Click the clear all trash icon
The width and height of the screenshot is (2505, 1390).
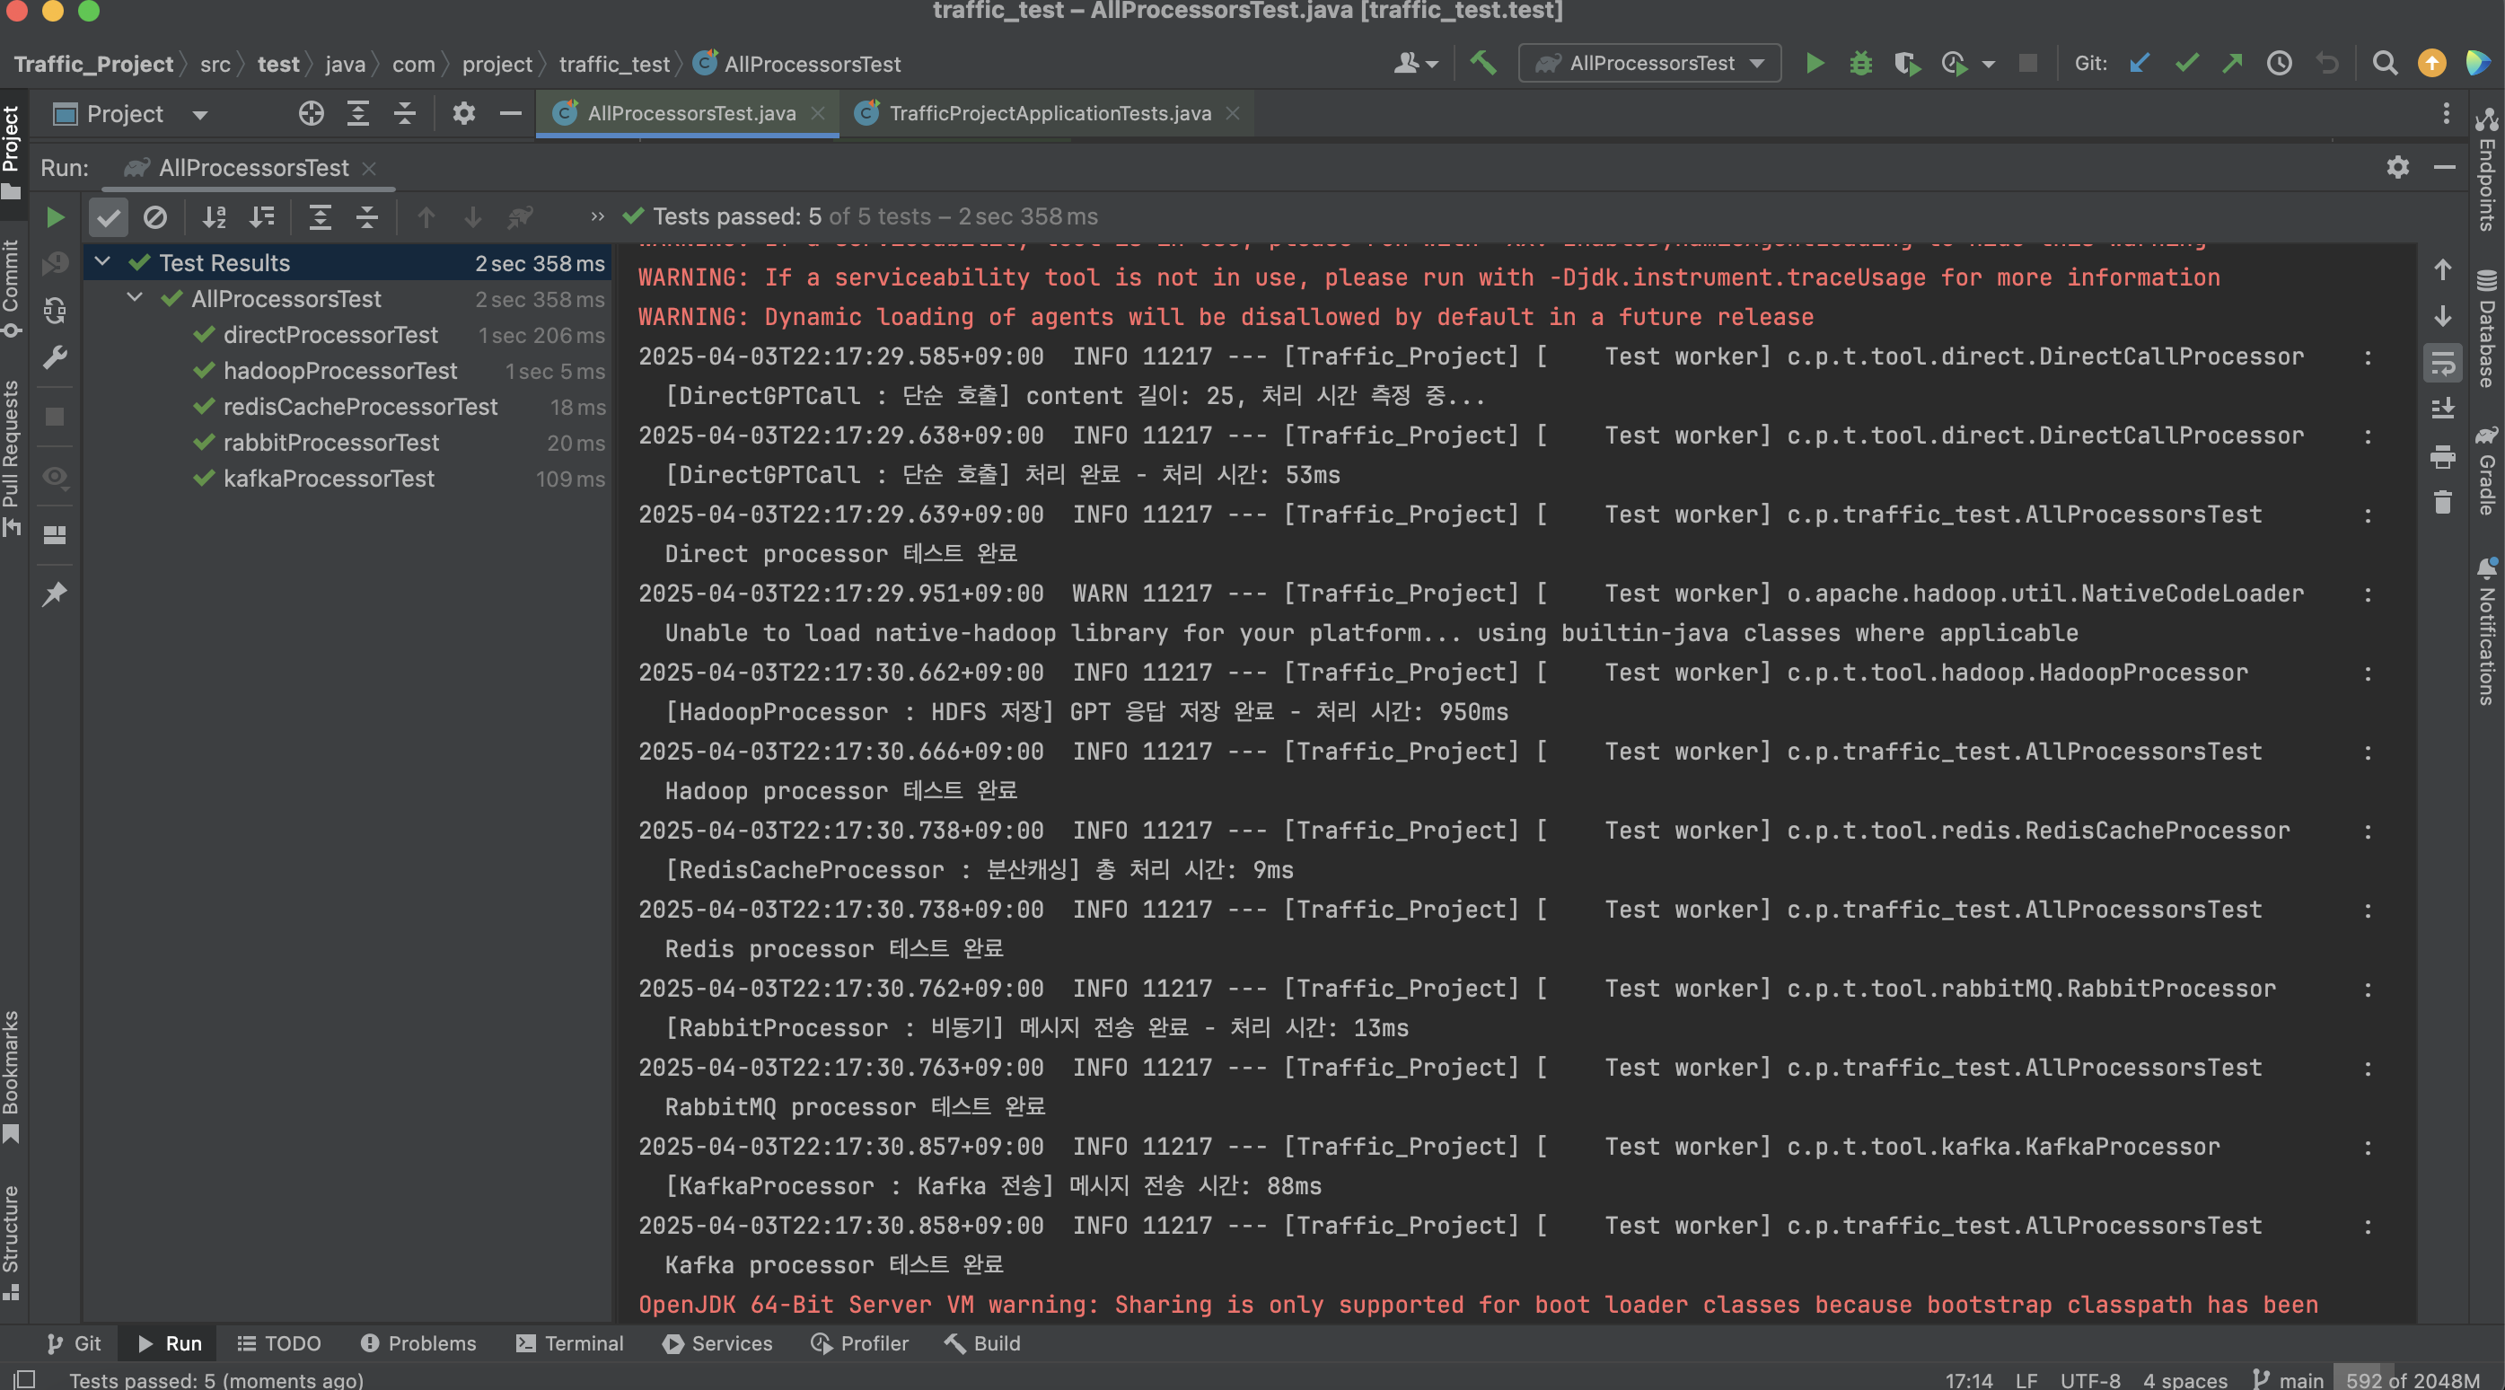2442,503
